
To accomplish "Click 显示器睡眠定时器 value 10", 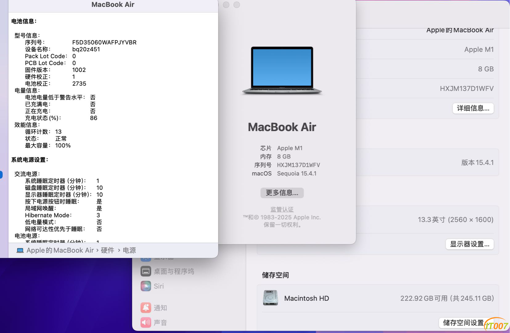I will click(x=100, y=195).
